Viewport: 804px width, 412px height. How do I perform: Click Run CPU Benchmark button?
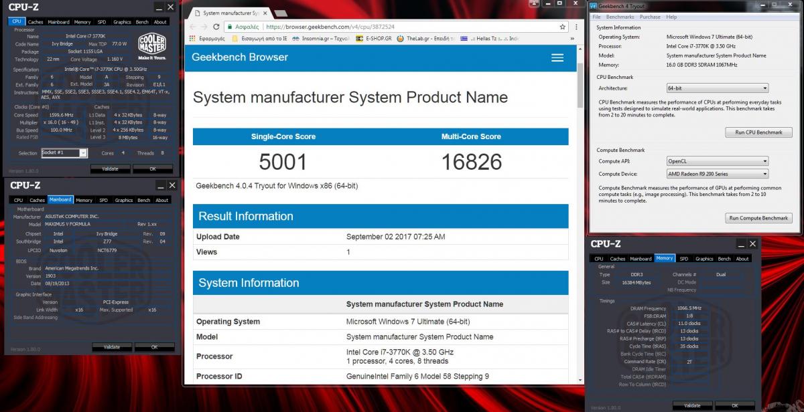759,132
